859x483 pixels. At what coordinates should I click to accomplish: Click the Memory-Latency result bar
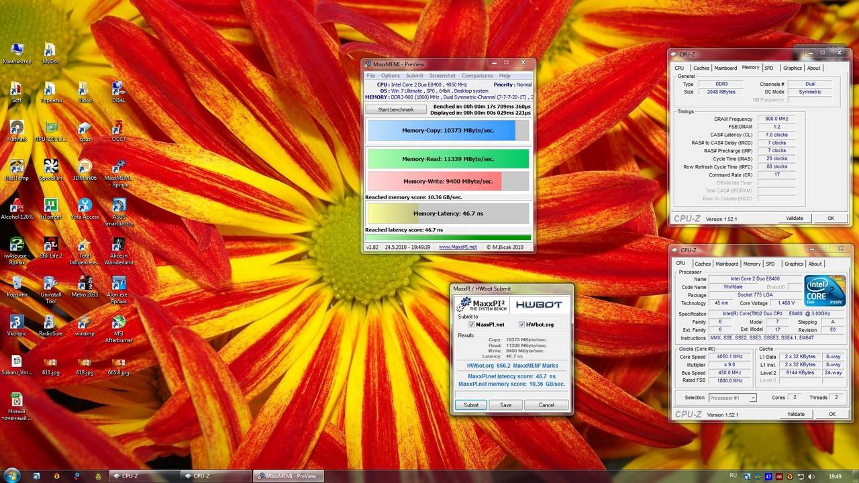[448, 213]
